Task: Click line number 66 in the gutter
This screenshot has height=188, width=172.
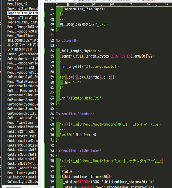Action: [x=52, y=114]
